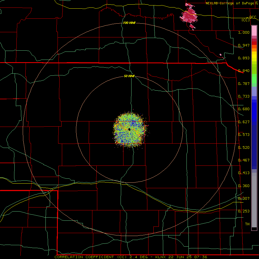The width and height of the screenshot is (259, 259).
Task: Click the 100 NMI range ring label
Action: pos(129,23)
